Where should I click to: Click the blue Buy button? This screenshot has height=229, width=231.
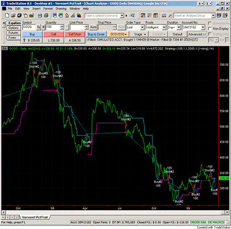(x=32, y=34)
